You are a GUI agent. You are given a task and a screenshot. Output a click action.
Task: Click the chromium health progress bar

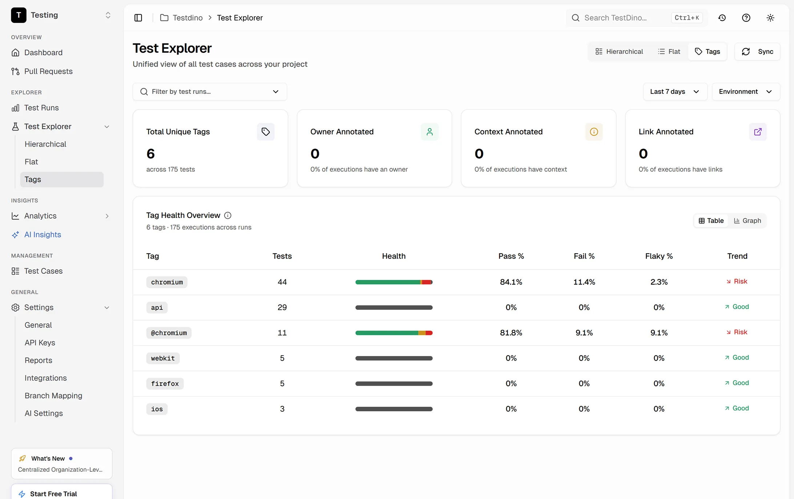394,282
